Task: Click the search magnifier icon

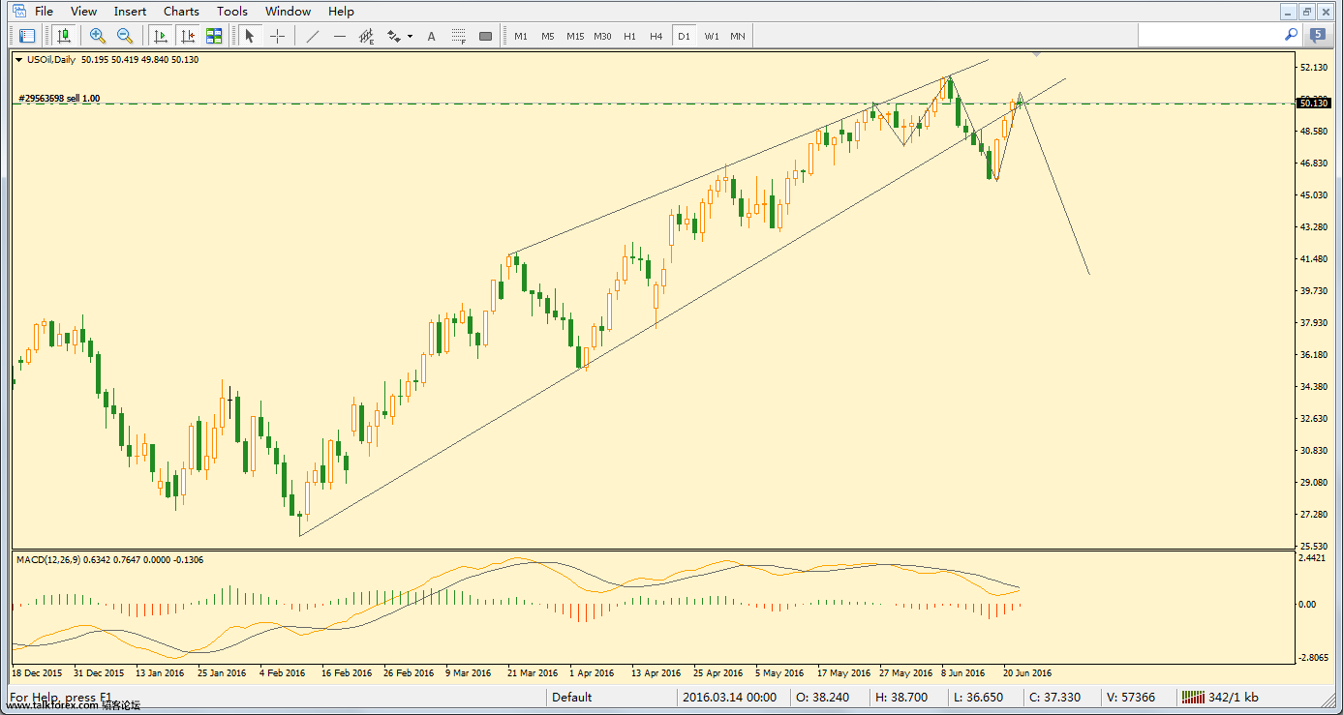Action: click(1292, 35)
